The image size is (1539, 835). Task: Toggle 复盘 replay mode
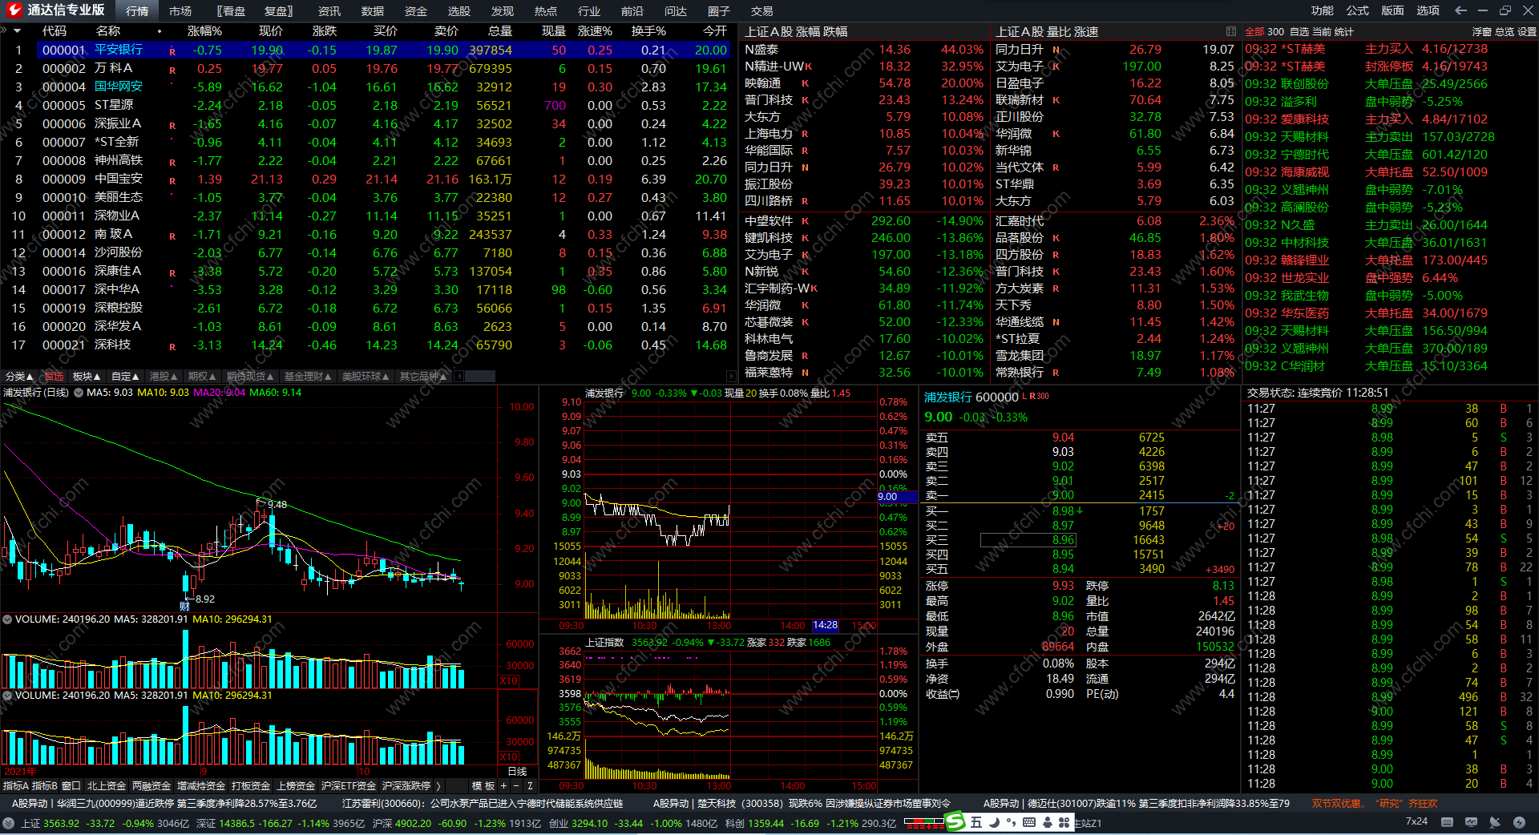[x=278, y=11]
